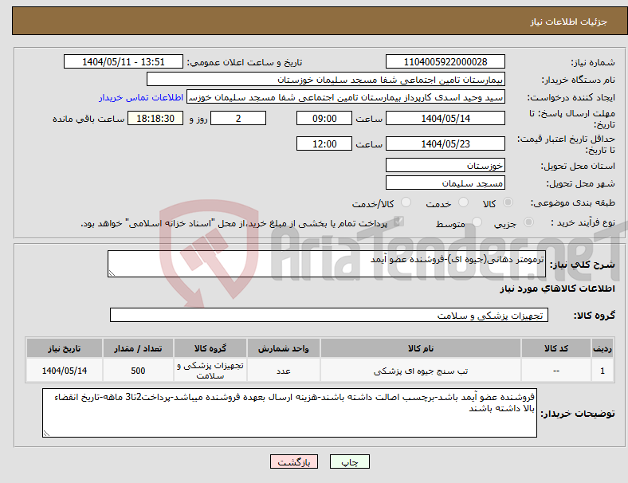
Task: Click the item name تب سنج جیوه ای پزشکی
Action: coord(421,371)
